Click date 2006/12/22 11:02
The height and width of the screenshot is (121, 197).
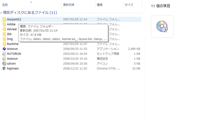(x=75, y=69)
